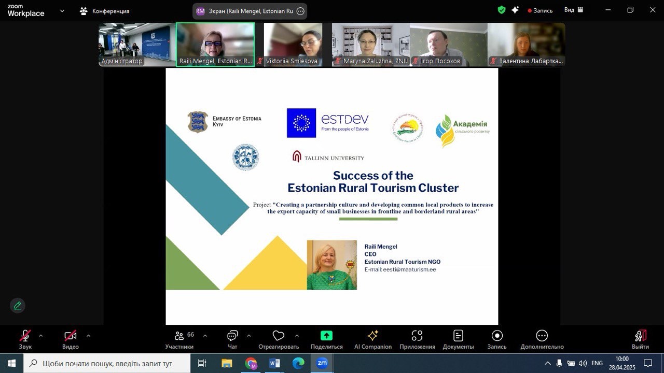This screenshot has height=373, width=664.
Task: Open the Вид view menu
Action: (x=574, y=10)
